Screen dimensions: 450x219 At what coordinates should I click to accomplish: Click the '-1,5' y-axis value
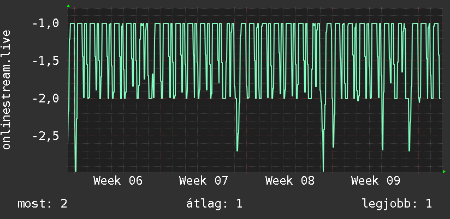coord(46,61)
